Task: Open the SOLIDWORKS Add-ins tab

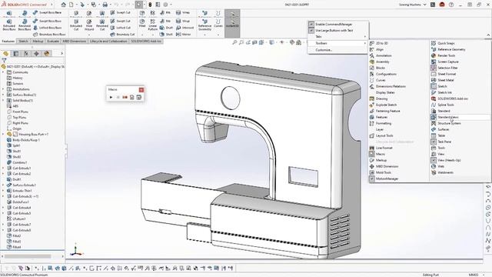Action: [146, 41]
